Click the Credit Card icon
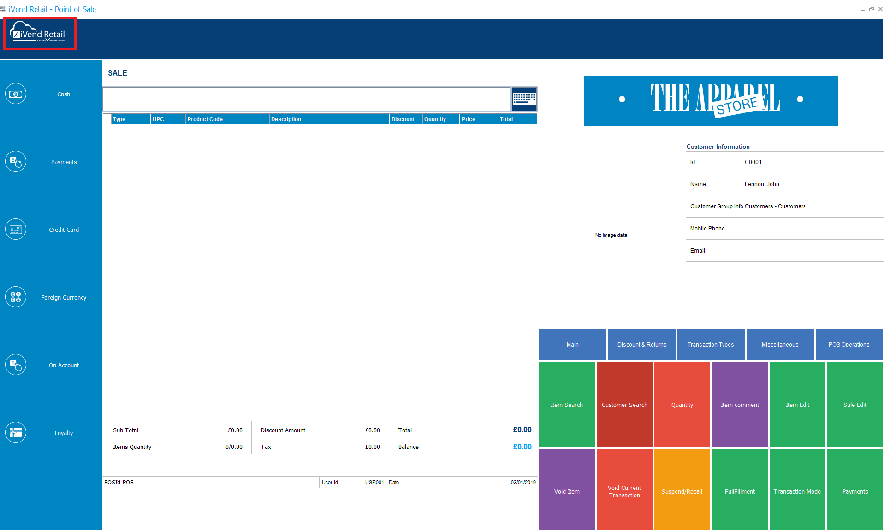 pos(16,230)
